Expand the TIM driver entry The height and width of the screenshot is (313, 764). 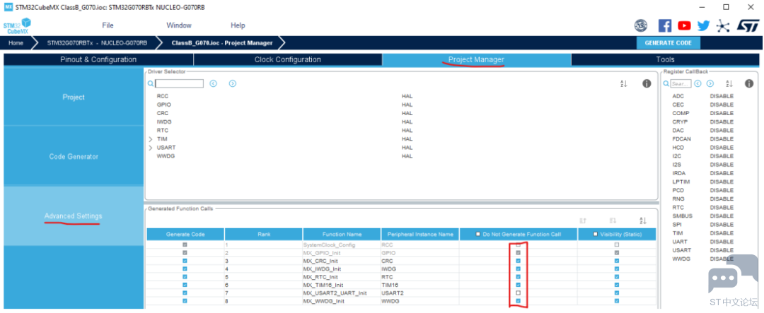151,138
